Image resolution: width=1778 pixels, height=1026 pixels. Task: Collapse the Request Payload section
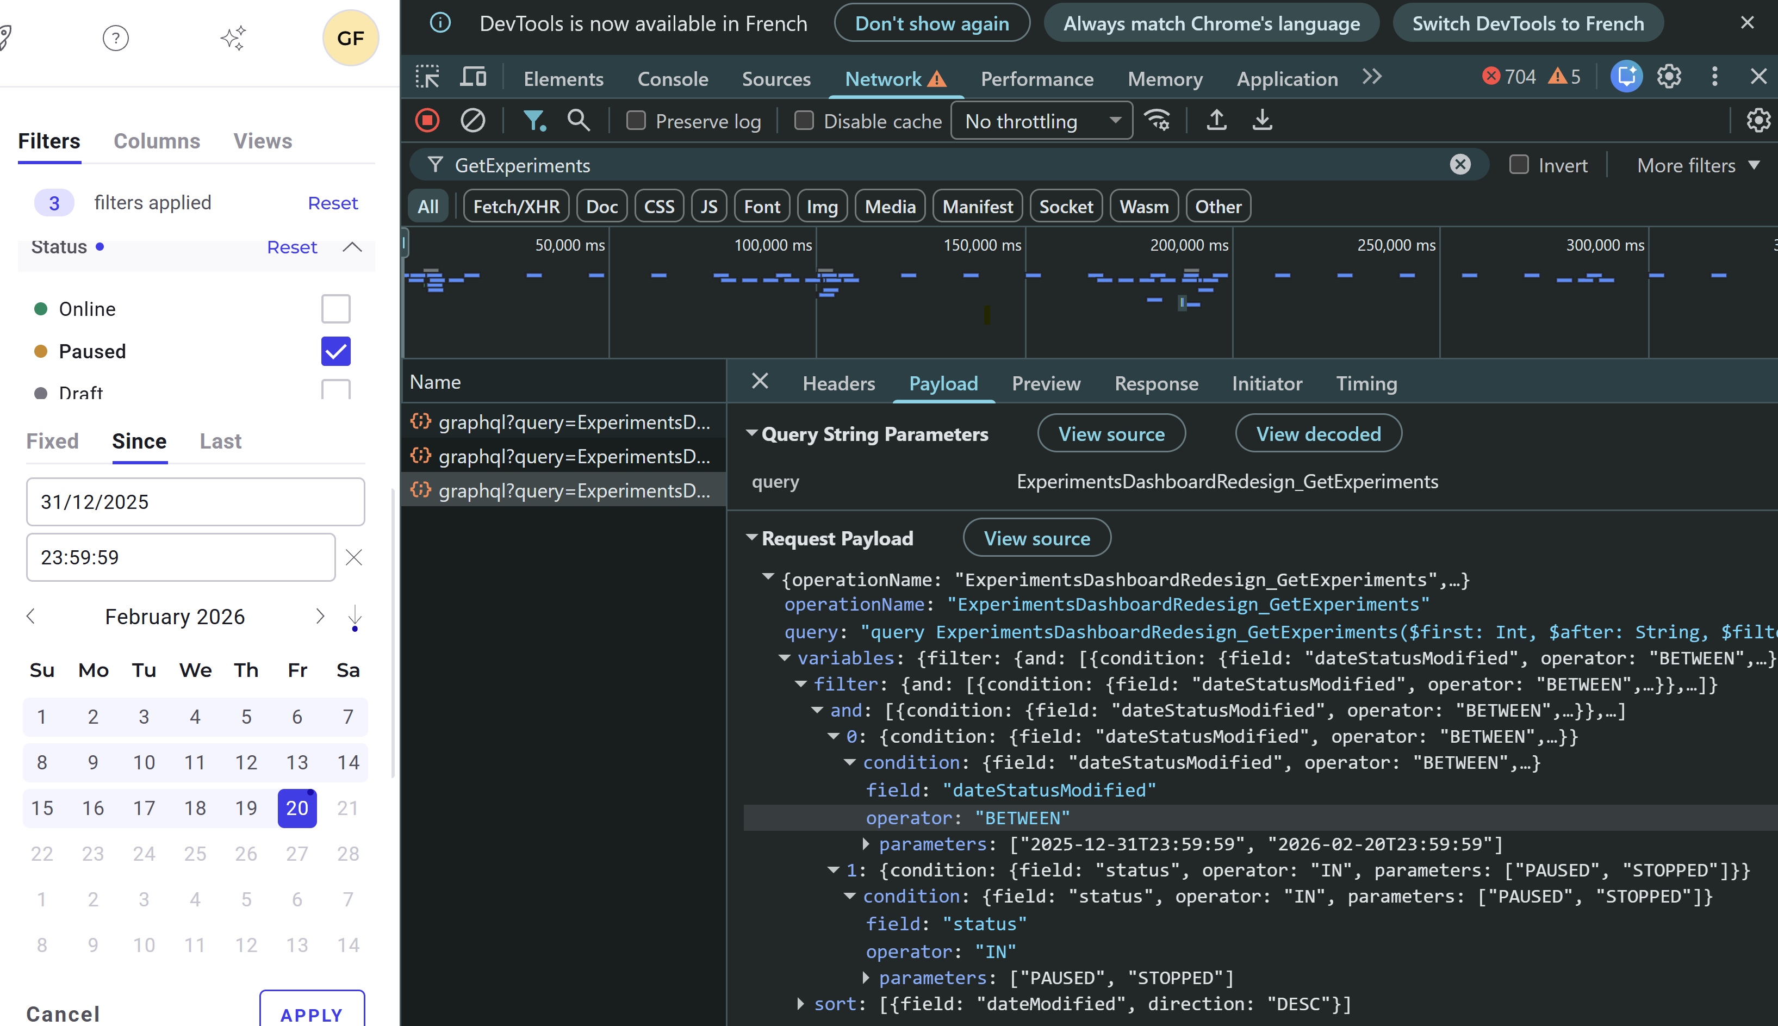(x=752, y=537)
